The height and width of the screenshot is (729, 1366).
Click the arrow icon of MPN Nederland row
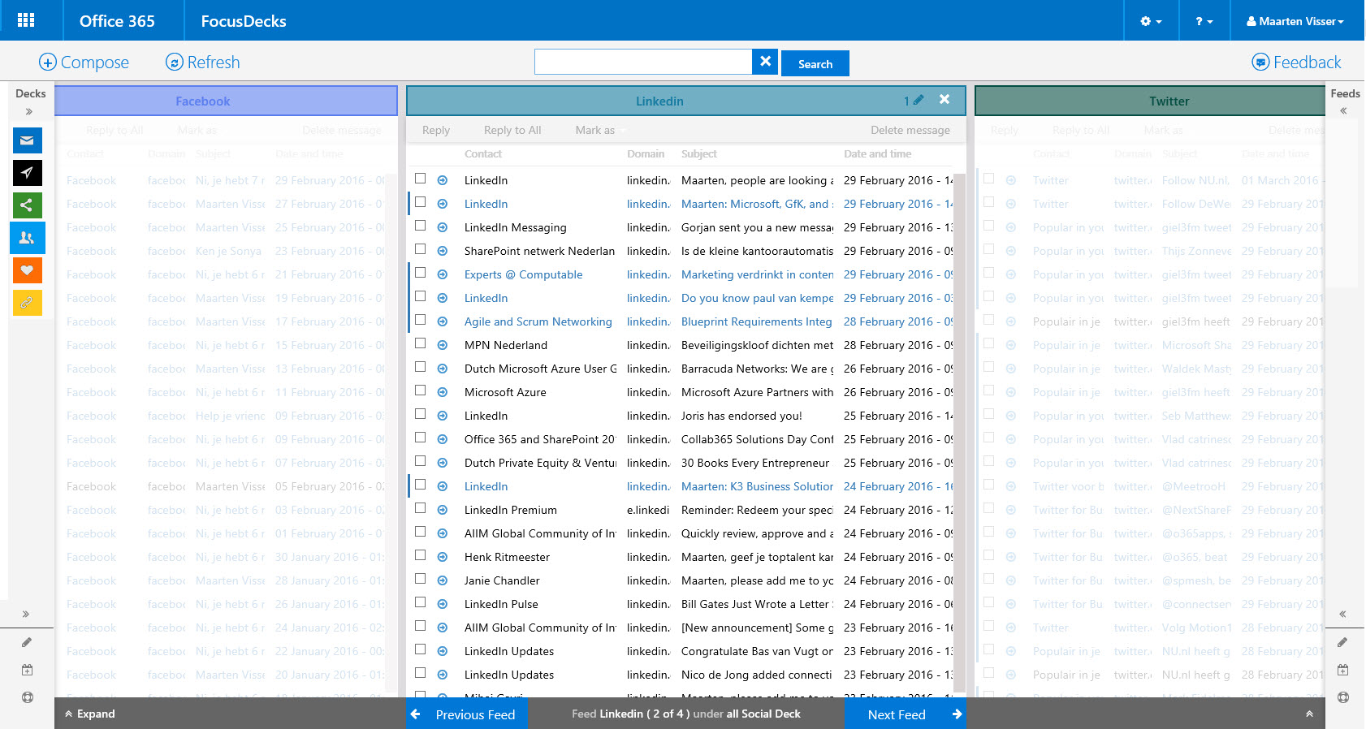(443, 345)
